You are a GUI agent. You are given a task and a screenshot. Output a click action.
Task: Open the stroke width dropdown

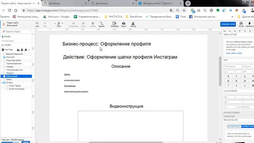[239, 107]
